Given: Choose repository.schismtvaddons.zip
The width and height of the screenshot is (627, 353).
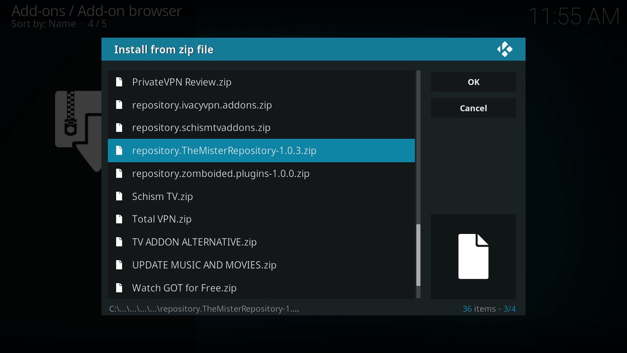Looking at the screenshot, I should point(261,128).
